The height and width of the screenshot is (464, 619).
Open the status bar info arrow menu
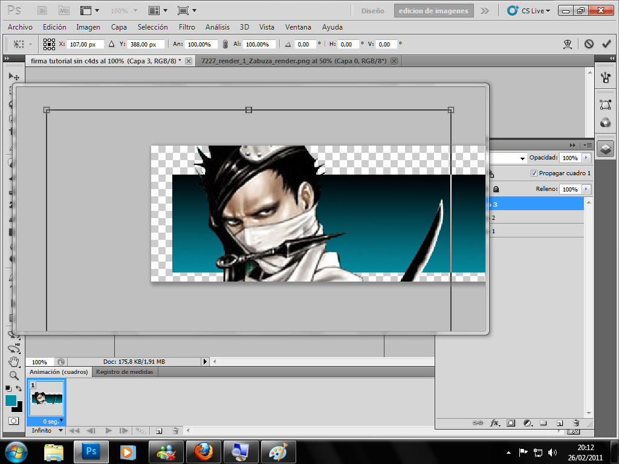205,361
